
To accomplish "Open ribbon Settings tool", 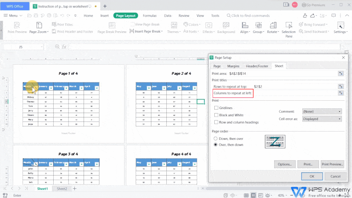I will coord(341,28).
